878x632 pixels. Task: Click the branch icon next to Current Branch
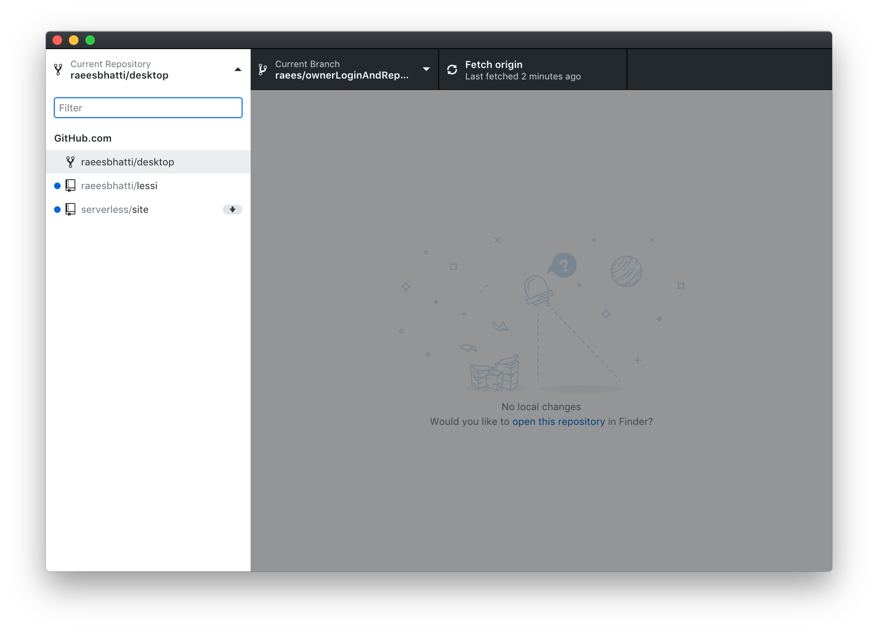[x=262, y=70]
